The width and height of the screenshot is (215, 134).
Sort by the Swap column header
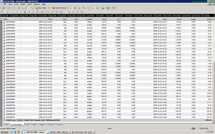(x=189, y=19)
